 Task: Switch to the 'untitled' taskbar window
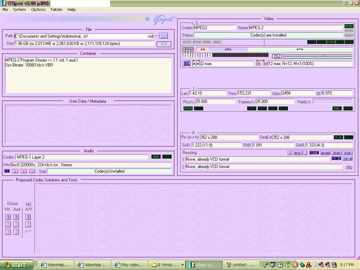[x=241, y=265]
